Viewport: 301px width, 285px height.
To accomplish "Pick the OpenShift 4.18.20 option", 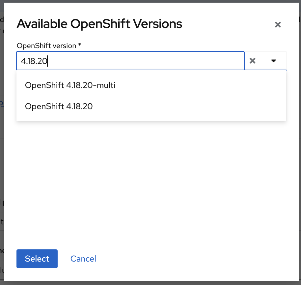I will click(59, 107).
